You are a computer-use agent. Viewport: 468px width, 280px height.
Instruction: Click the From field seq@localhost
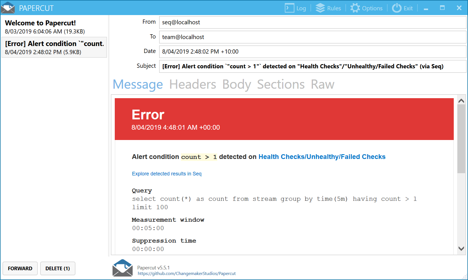click(313, 22)
